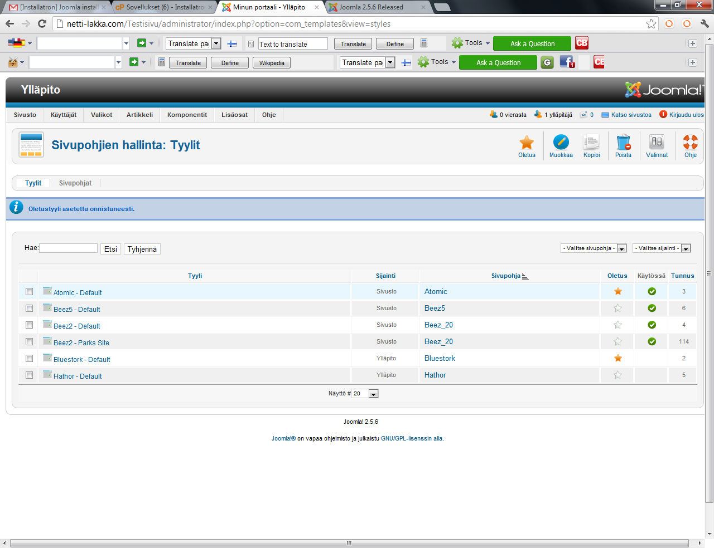Click the Etsi search button
Viewport: 714px width, 548px height.
(110, 249)
